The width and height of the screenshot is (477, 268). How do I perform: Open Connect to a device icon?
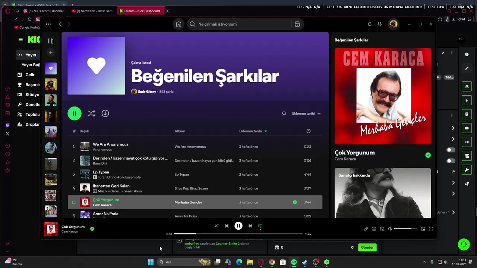pyautogui.click(x=382, y=229)
